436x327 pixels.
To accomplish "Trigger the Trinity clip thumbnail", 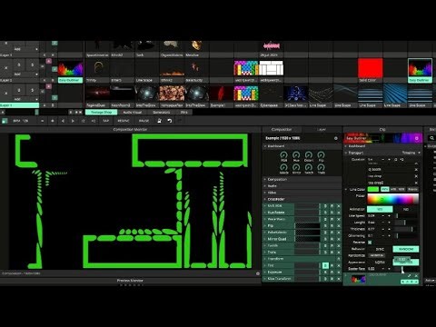I will pyautogui.click(x=98, y=68).
